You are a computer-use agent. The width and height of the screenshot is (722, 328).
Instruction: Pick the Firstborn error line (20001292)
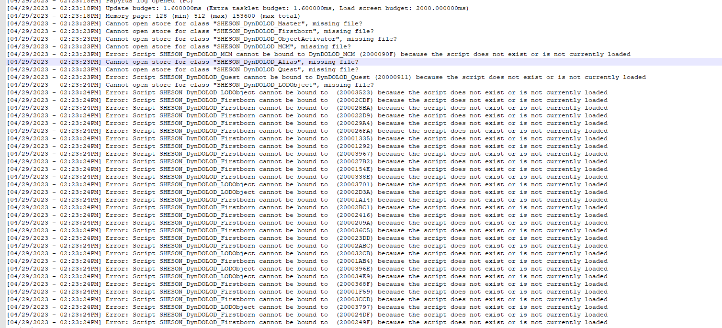(x=307, y=146)
